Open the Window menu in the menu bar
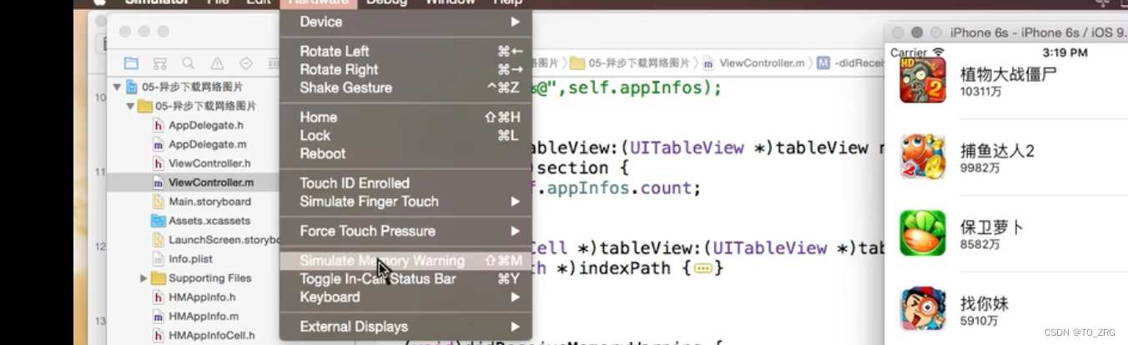 pos(451,2)
